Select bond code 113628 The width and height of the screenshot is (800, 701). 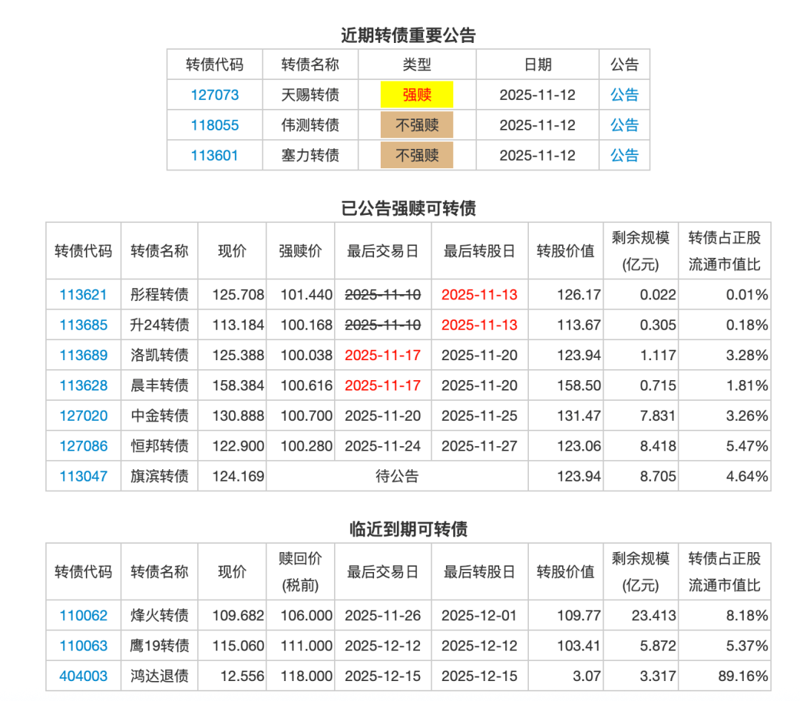pyautogui.click(x=83, y=386)
